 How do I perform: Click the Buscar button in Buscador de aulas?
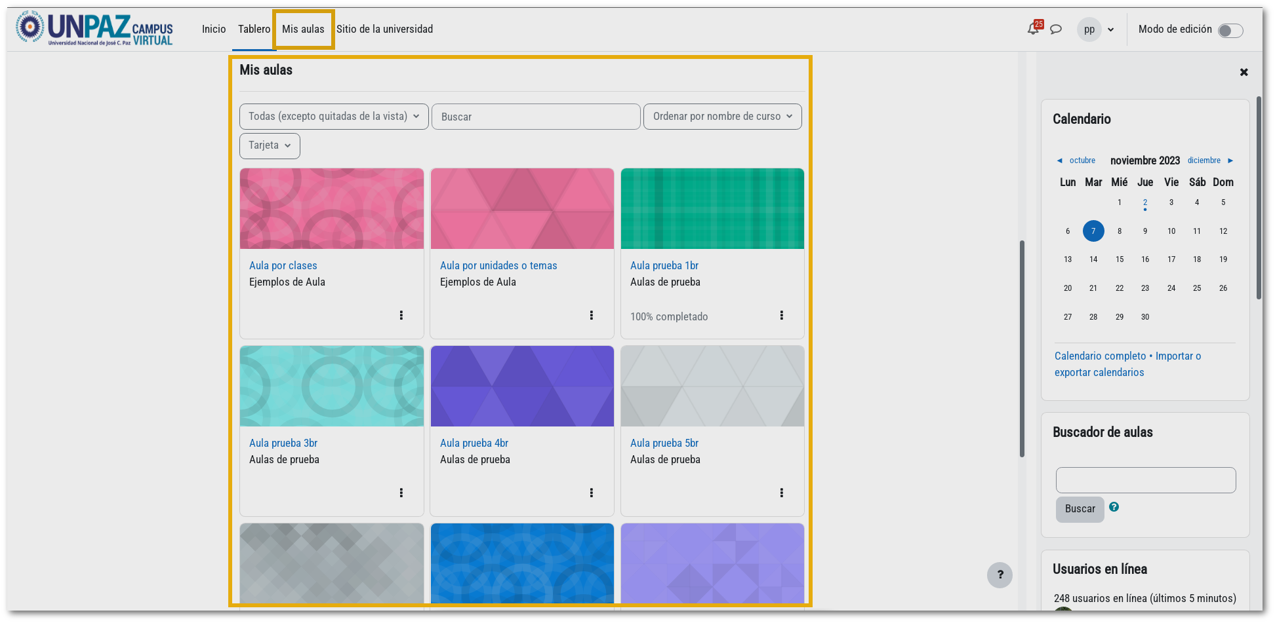click(x=1080, y=509)
